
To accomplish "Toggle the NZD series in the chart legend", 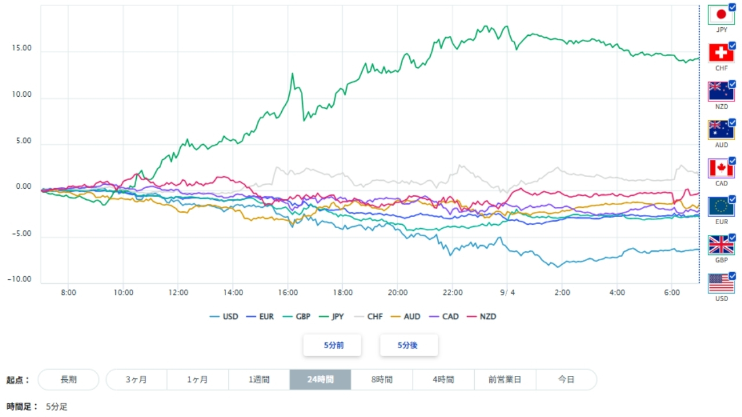I will pyautogui.click(x=481, y=316).
